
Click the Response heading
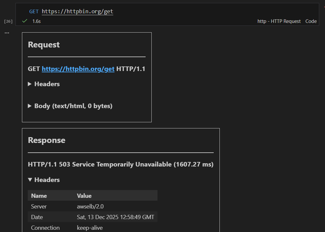click(46, 140)
